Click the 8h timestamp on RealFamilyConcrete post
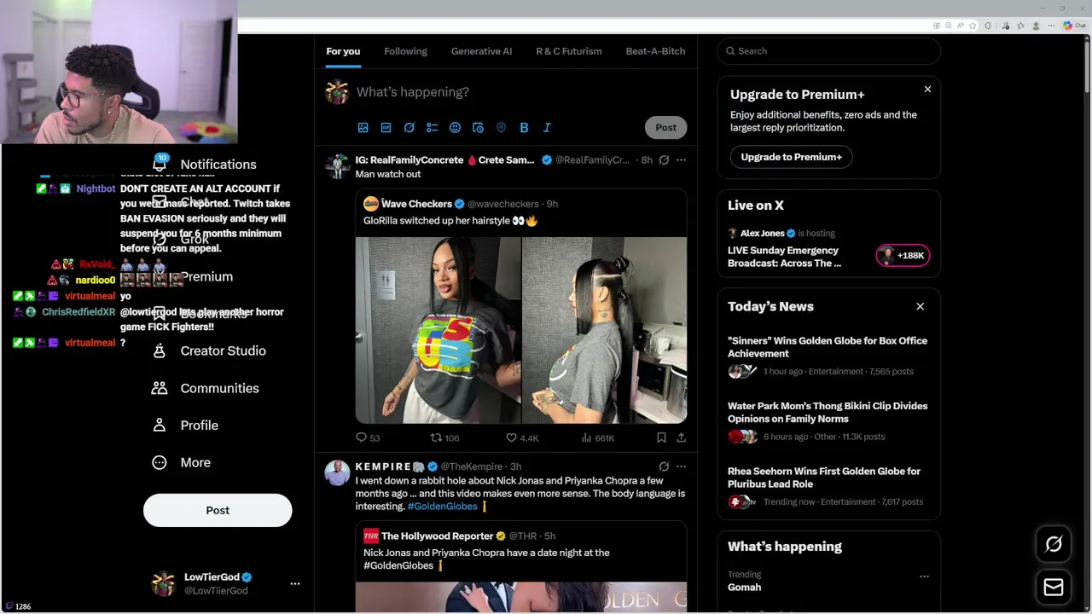 647,160
